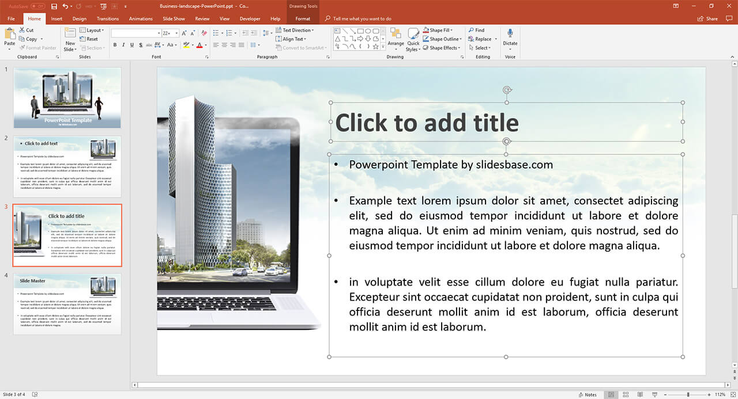This screenshot has width=738, height=399.
Task: Open the Change Case Aa dropdown
Action: pyautogui.click(x=172, y=45)
